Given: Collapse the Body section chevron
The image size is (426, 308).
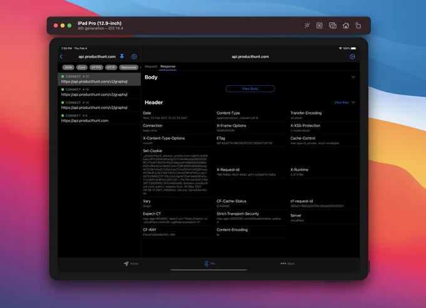Looking at the screenshot, I should [353, 77].
